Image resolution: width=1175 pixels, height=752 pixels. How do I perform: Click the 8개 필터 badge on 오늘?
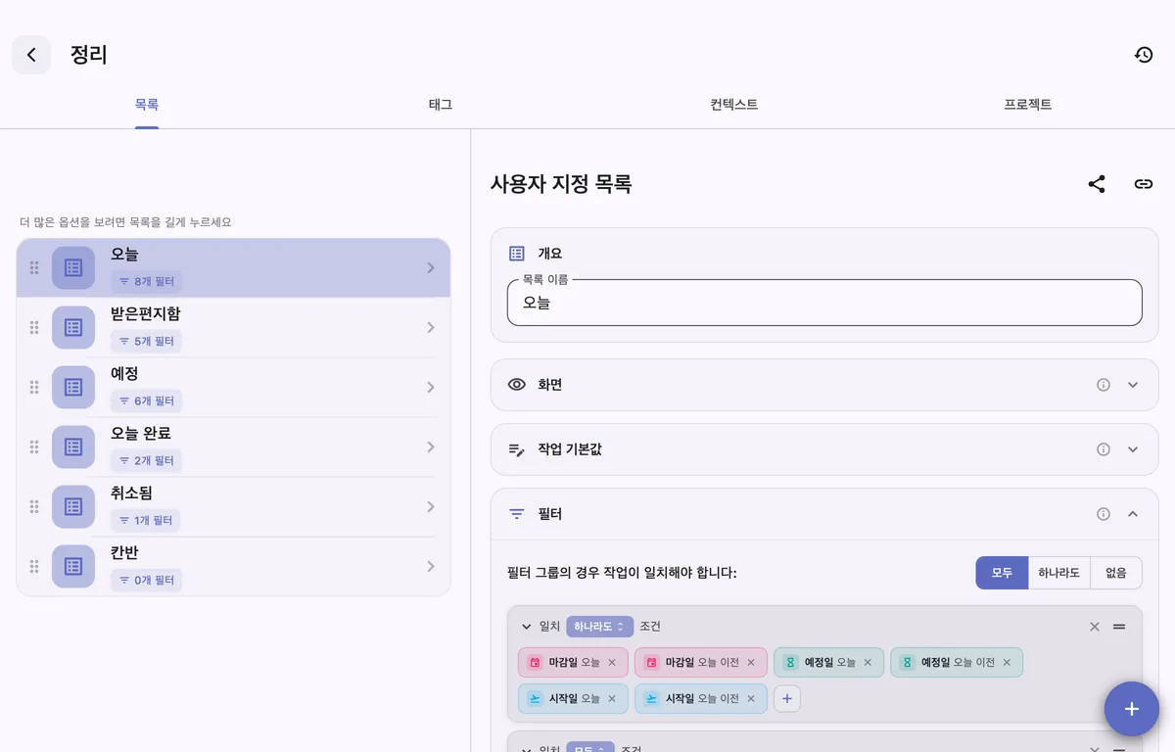(x=146, y=282)
